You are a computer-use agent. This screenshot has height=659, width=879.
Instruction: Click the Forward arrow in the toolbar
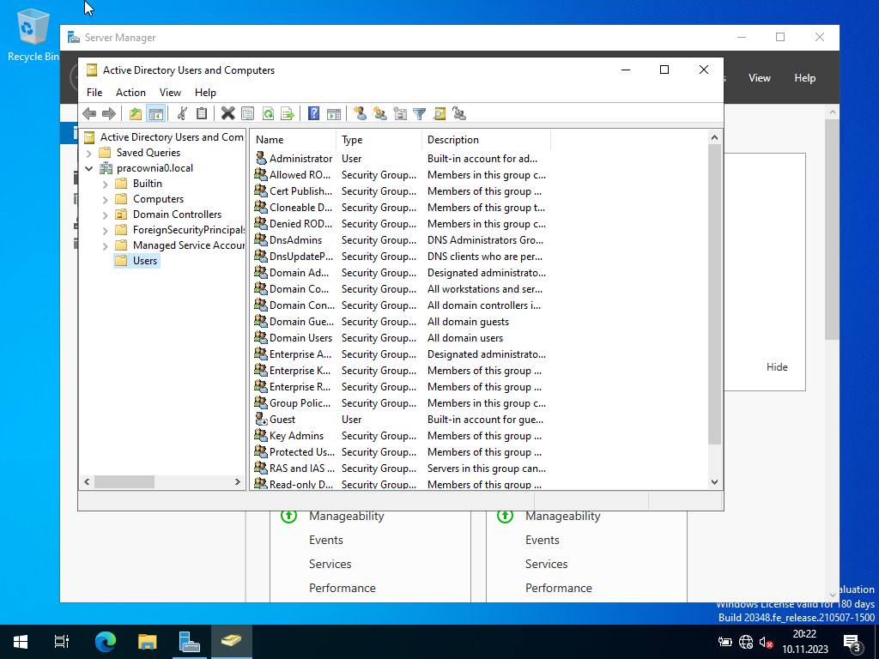point(109,114)
